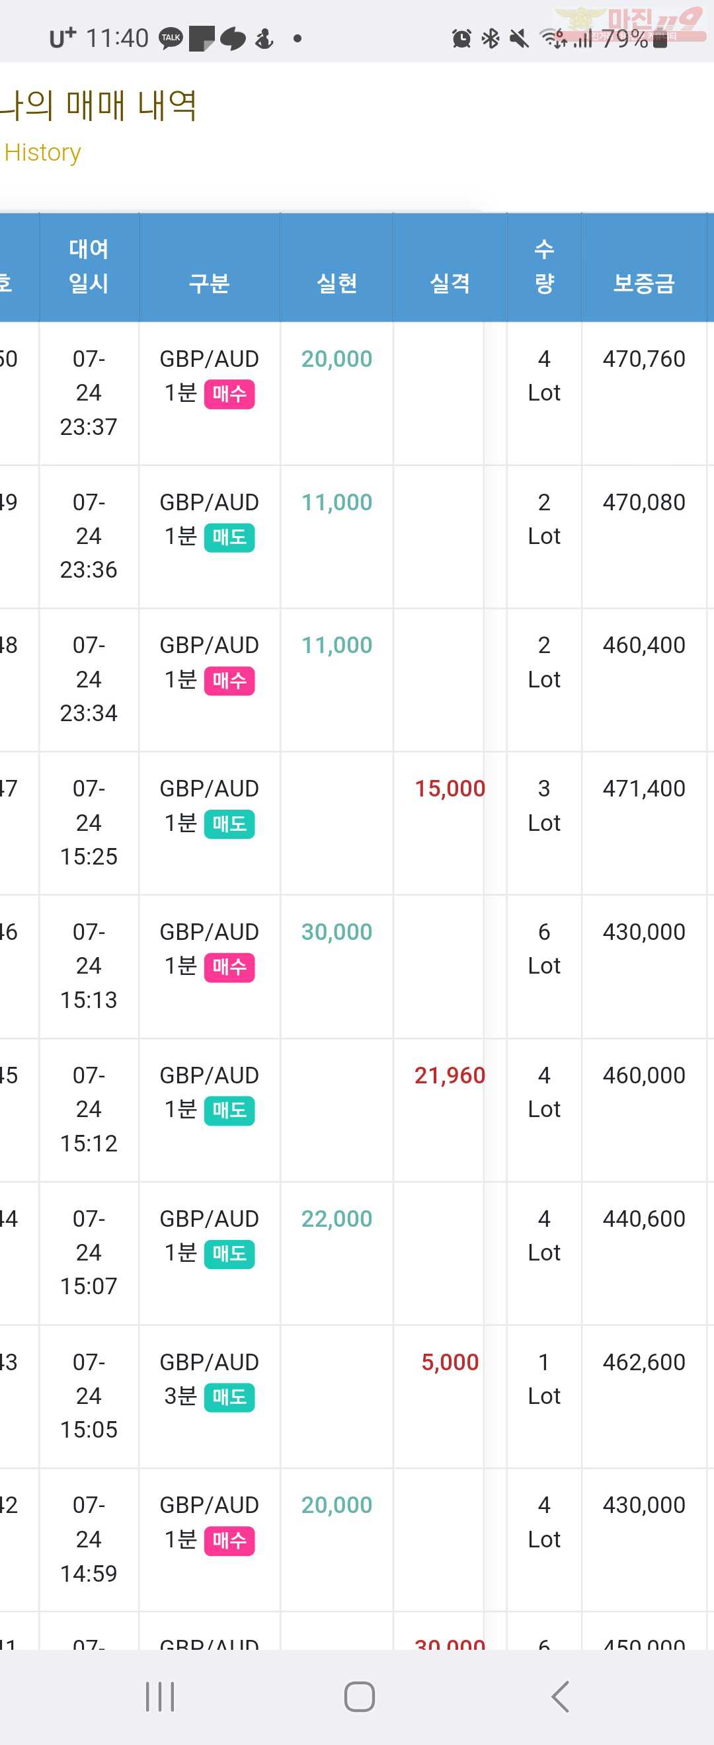The width and height of the screenshot is (714, 1745).
Task: Open the KakaoTalk notification icon
Action: 171,38
